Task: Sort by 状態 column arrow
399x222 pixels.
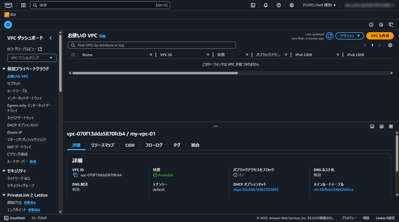Action: 247,55
